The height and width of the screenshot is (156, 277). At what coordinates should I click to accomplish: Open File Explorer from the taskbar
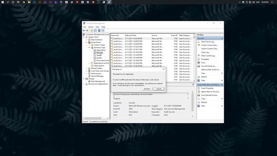coord(29,2)
